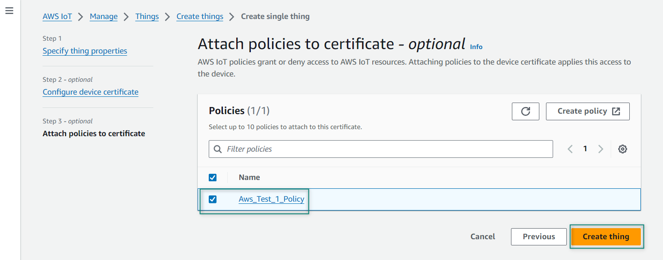
Task: Return to Create things breadcrumb
Action: [x=200, y=16]
